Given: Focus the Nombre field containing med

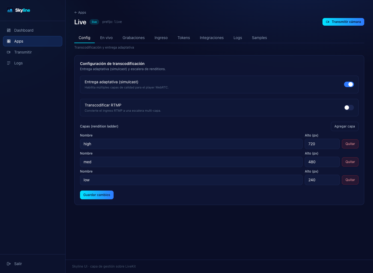Looking at the screenshot, I should click(191, 162).
